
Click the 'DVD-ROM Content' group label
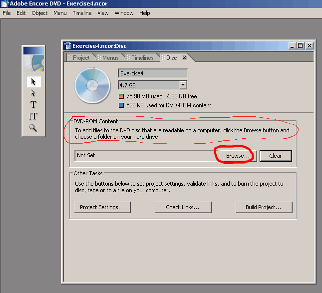click(x=96, y=121)
